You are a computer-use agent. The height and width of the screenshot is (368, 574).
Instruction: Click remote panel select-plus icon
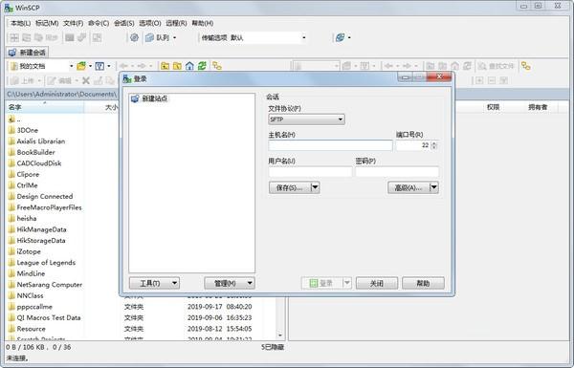click(x=479, y=80)
